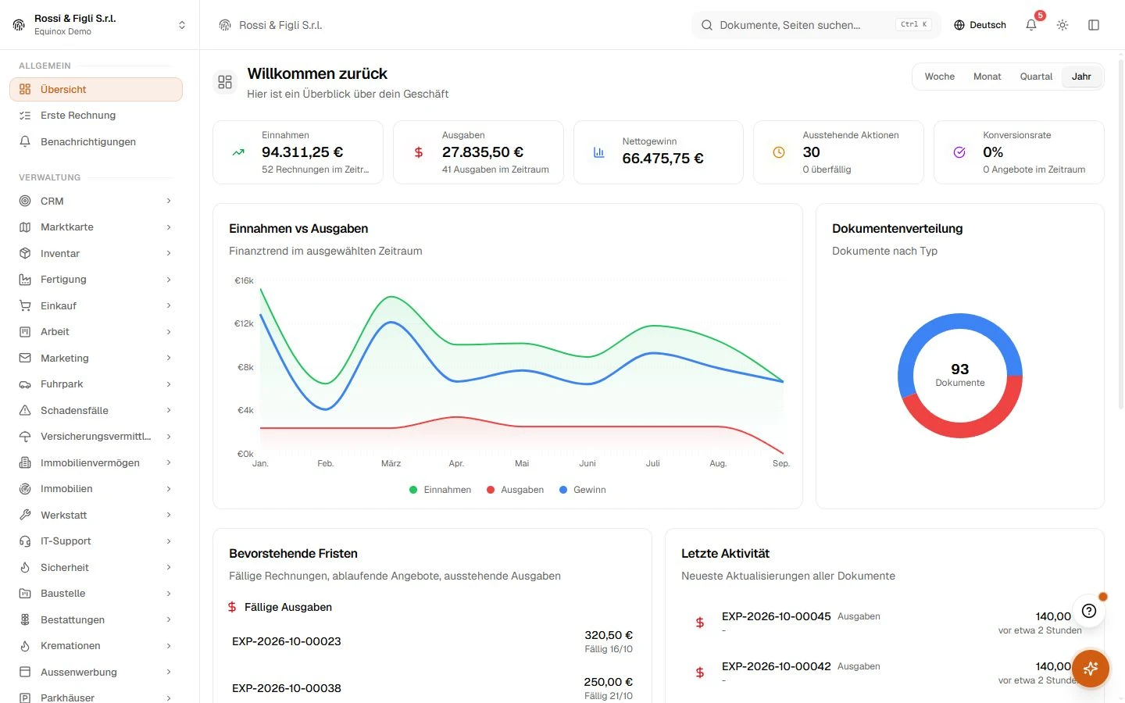
Task: Click the help question mark button
Action: [1089, 611]
